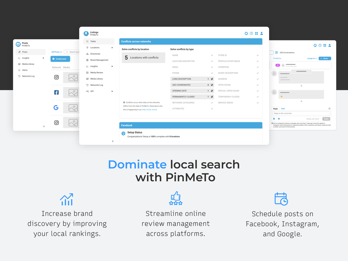Open chat bubble icon in Listings header
The image size is (348, 261).
[246, 33]
